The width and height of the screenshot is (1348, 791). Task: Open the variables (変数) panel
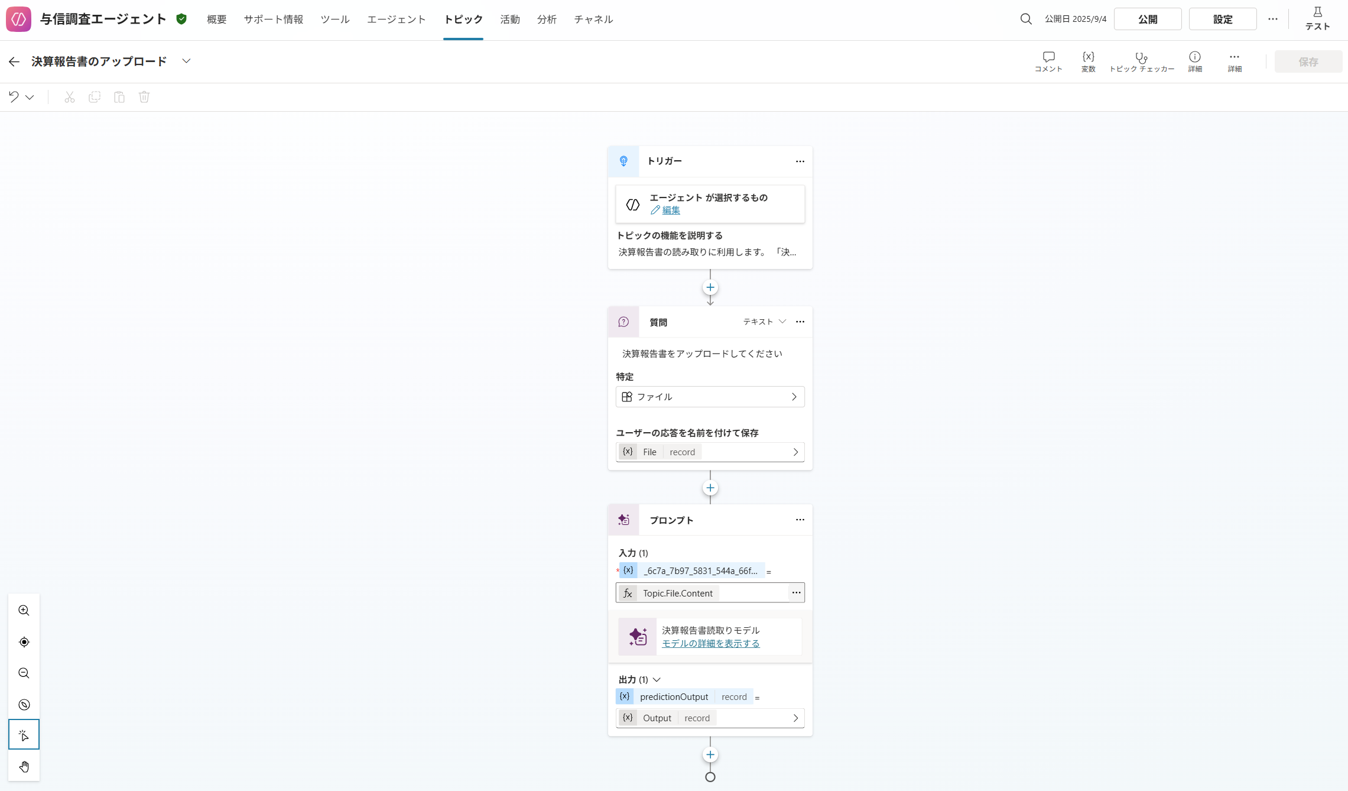click(x=1088, y=61)
